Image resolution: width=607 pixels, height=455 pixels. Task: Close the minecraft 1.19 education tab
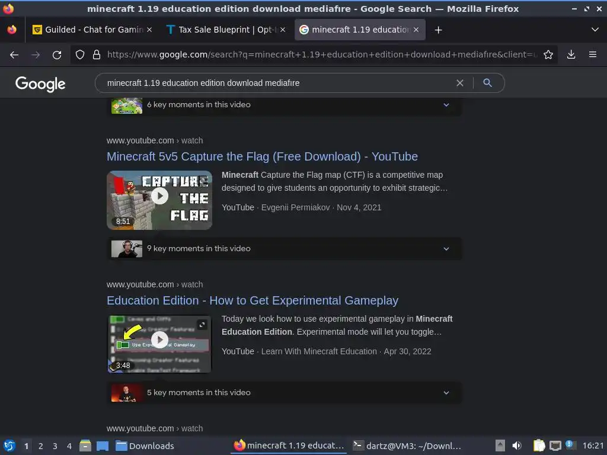416,30
